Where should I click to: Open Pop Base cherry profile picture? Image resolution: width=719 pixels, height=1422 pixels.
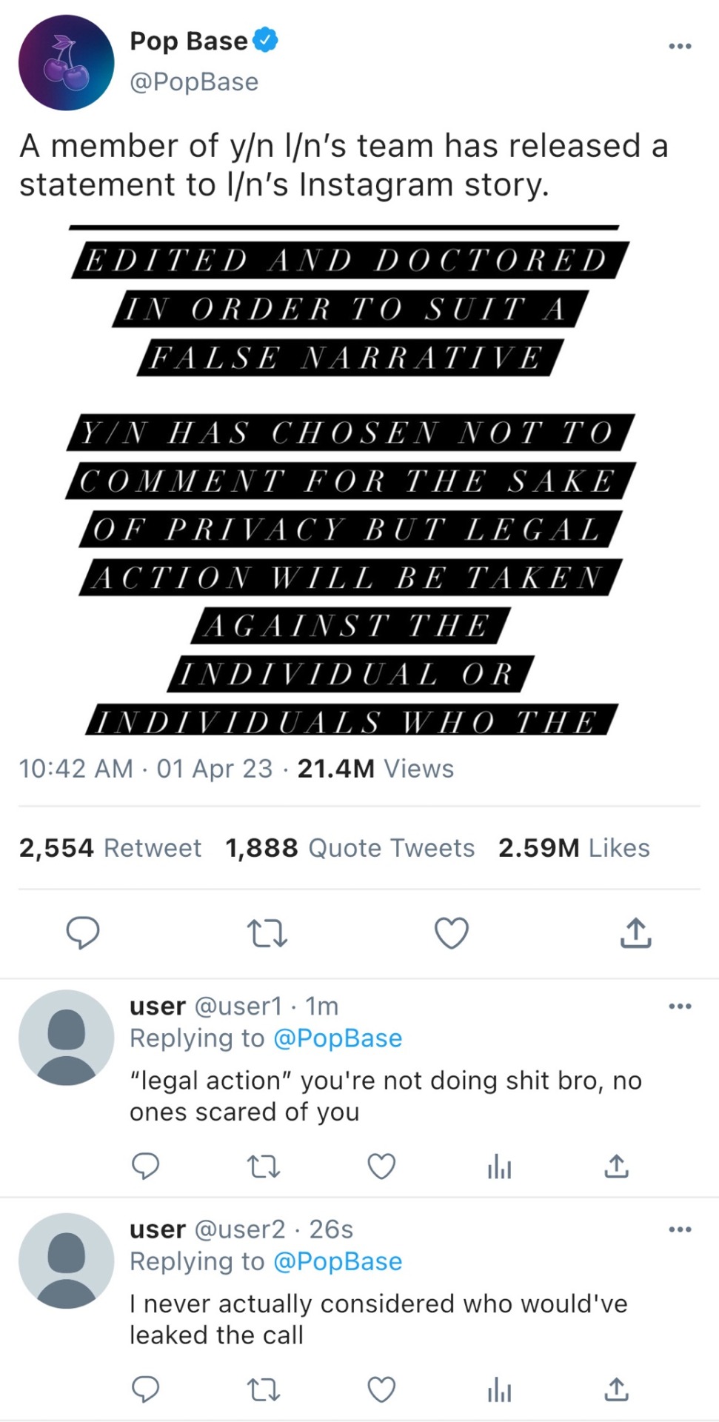pyautogui.click(x=67, y=63)
